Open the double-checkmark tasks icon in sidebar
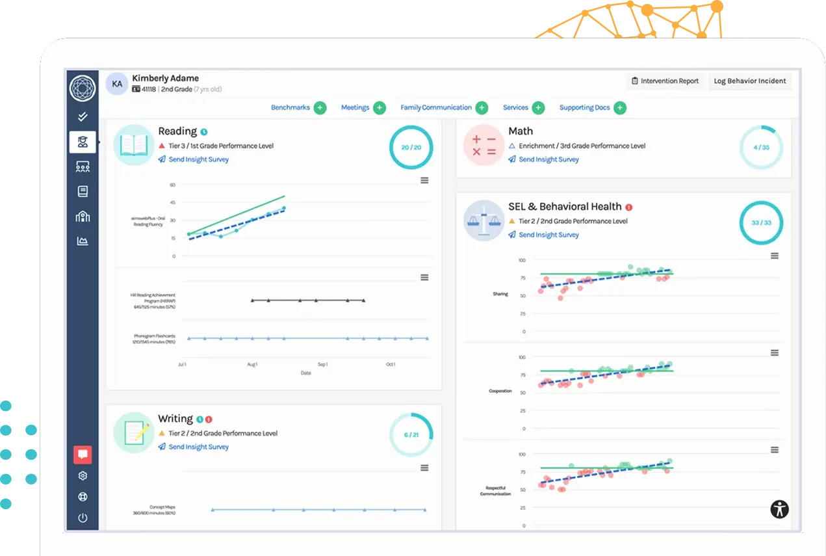 pyautogui.click(x=83, y=117)
